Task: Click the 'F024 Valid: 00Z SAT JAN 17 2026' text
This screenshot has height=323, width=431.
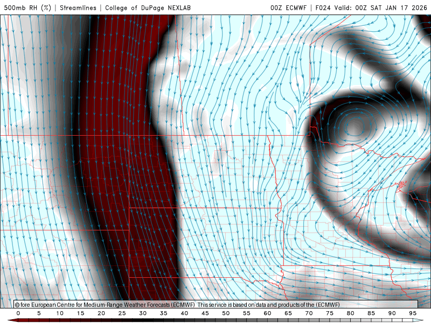Action: (x=371, y=8)
